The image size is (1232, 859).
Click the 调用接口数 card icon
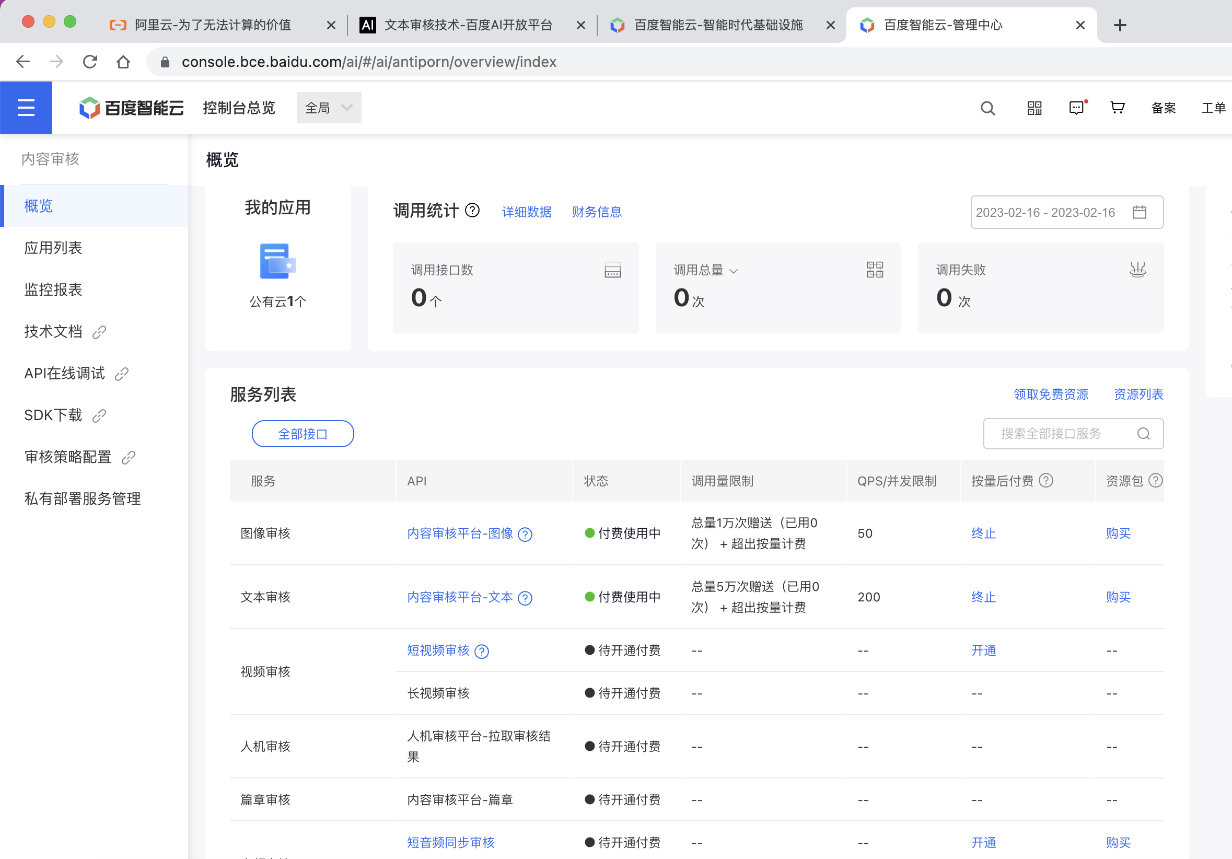(612, 270)
